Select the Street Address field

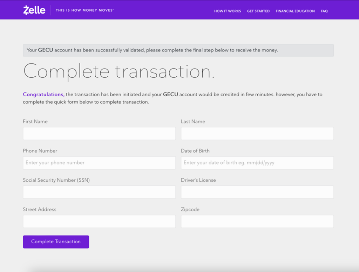click(x=99, y=221)
